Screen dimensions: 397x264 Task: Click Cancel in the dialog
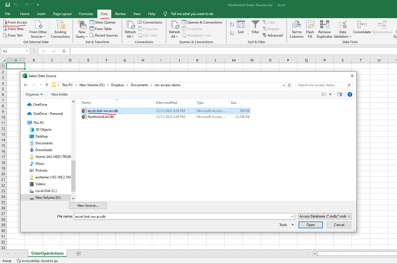[339, 225]
